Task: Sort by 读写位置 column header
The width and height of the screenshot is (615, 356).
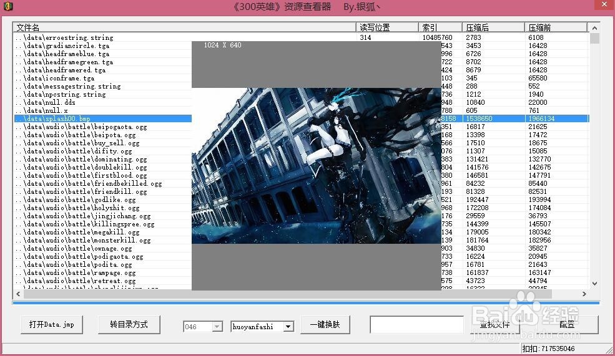Action: pos(387,27)
